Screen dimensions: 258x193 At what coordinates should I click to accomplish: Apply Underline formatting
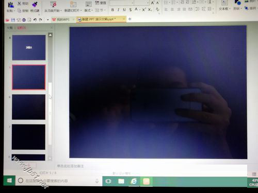(x=124, y=10)
